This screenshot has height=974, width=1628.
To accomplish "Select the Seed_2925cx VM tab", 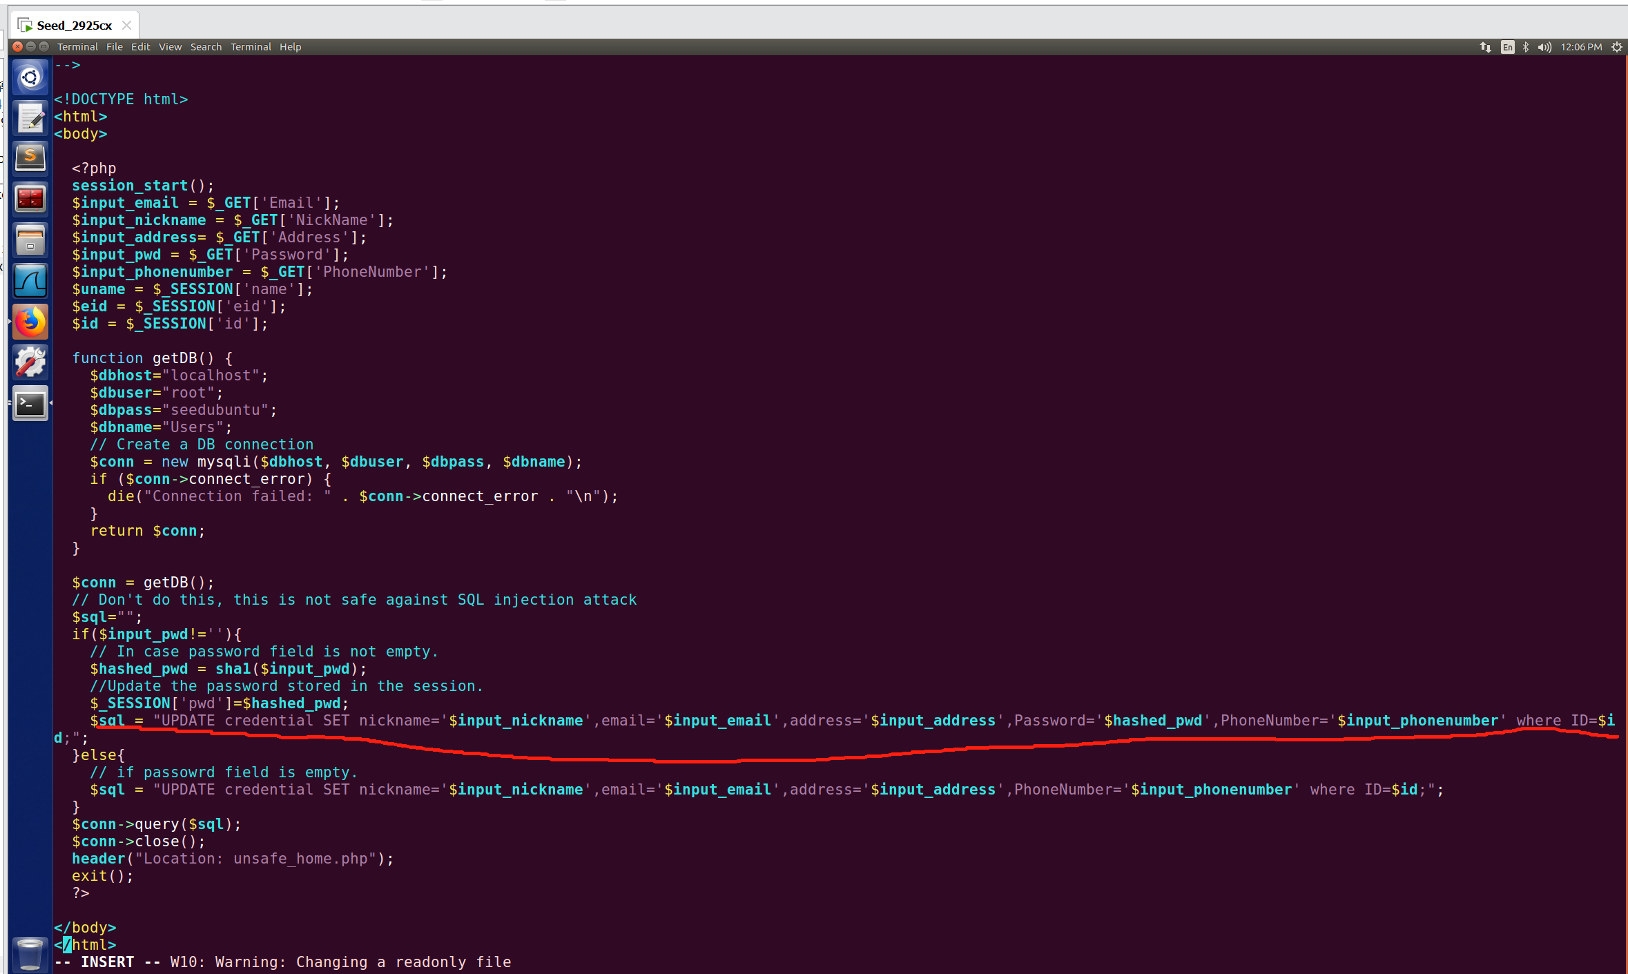I will pos(75,25).
